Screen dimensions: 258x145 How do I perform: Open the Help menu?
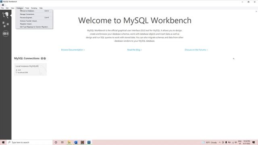point(41,8)
